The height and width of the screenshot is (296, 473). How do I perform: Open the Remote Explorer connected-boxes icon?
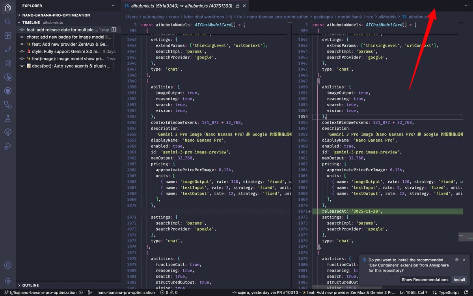pos(7,105)
